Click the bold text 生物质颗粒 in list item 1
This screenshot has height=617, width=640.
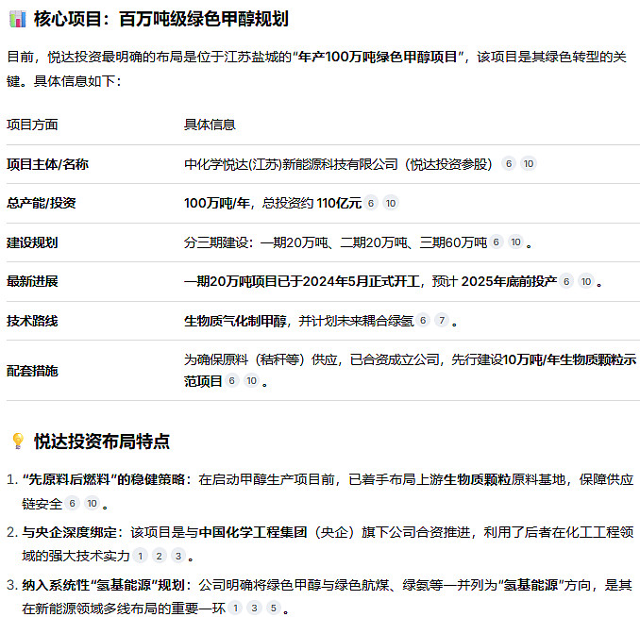477,479
